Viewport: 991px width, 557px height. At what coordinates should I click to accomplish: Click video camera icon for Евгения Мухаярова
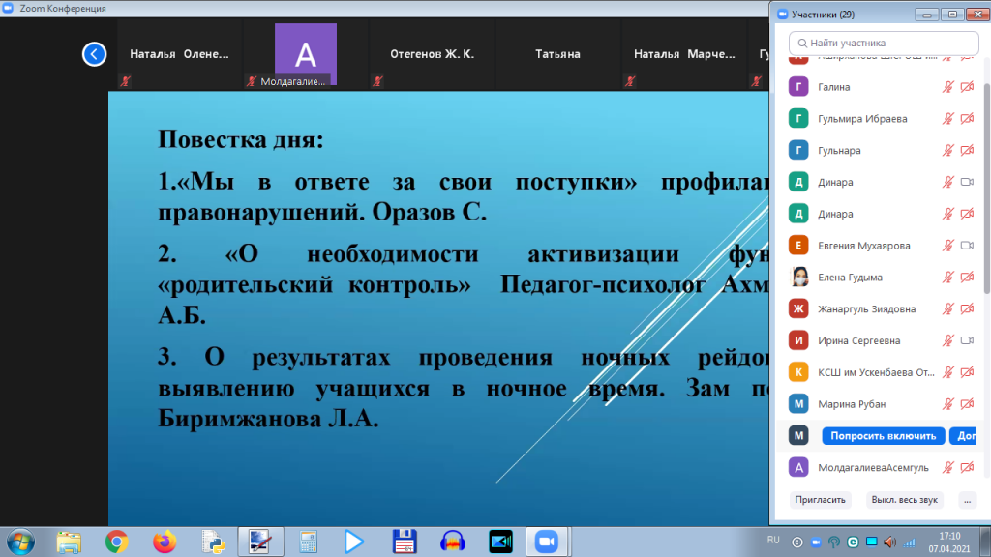[966, 246]
